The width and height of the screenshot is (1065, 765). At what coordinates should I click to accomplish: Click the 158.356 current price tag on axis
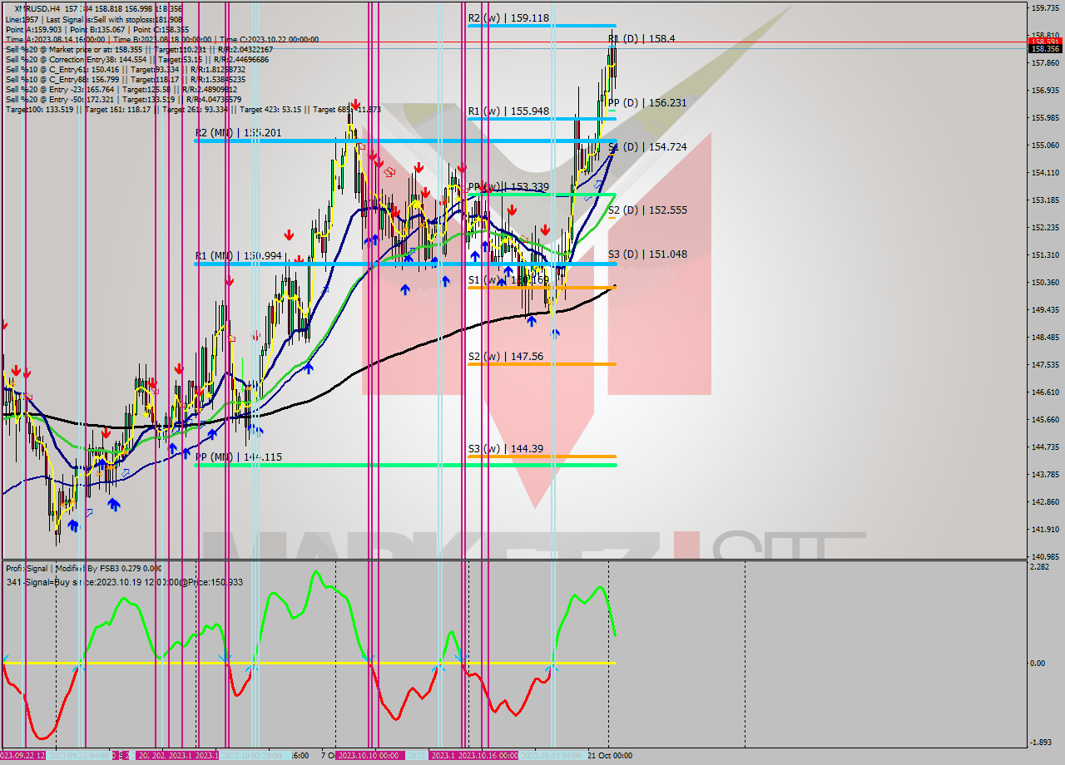pos(1045,49)
